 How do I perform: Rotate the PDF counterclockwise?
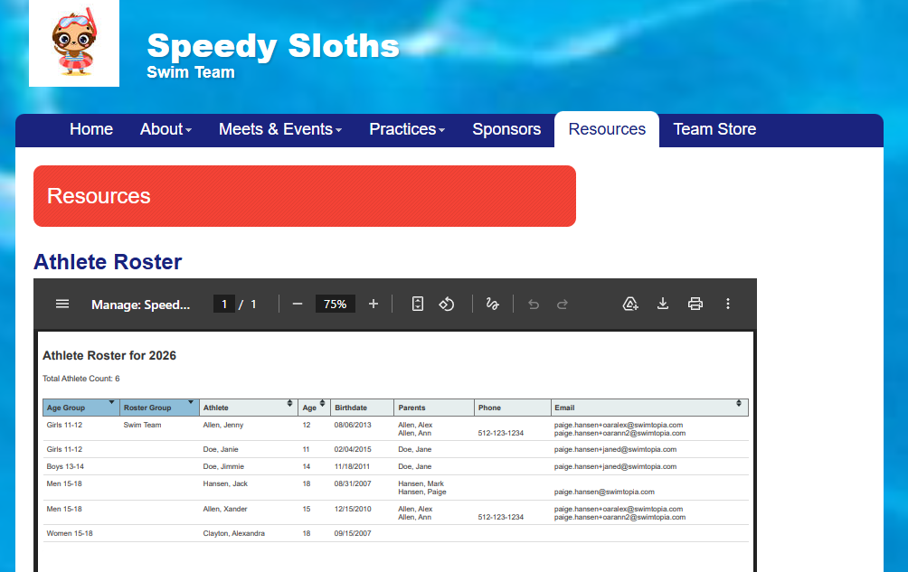point(447,305)
